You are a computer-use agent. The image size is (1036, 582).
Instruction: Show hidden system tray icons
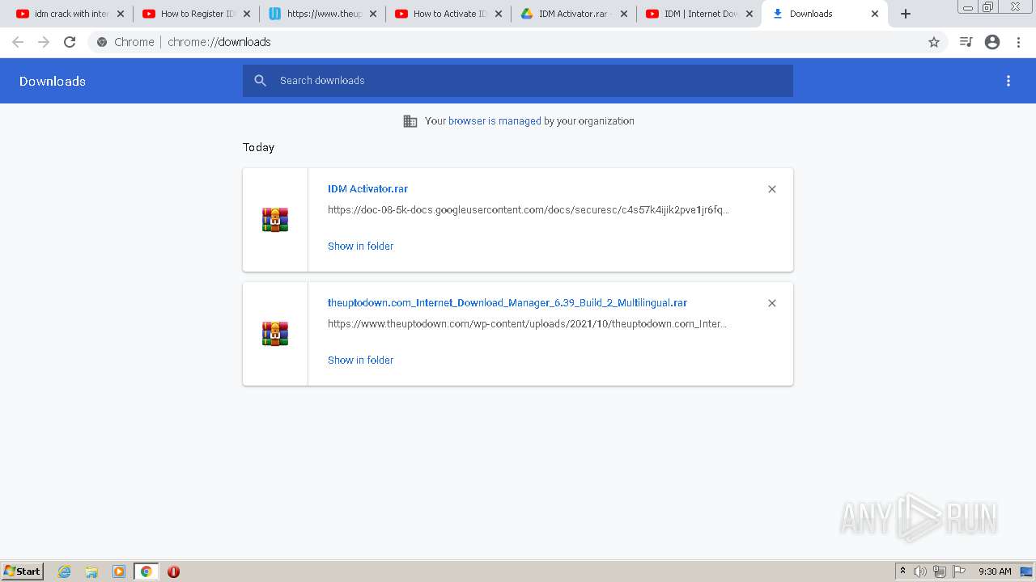pos(902,571)
